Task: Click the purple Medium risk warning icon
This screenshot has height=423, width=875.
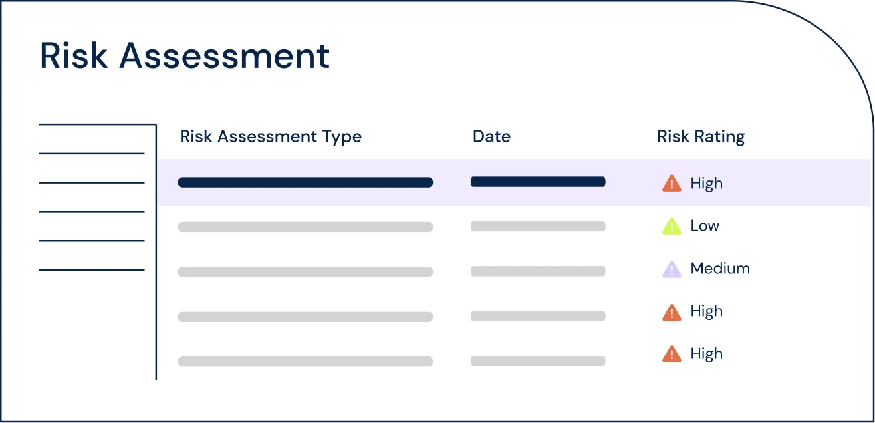Action: (672, 269)
